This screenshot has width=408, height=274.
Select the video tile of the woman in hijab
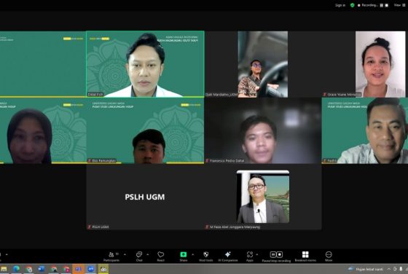tap(43, 130)
